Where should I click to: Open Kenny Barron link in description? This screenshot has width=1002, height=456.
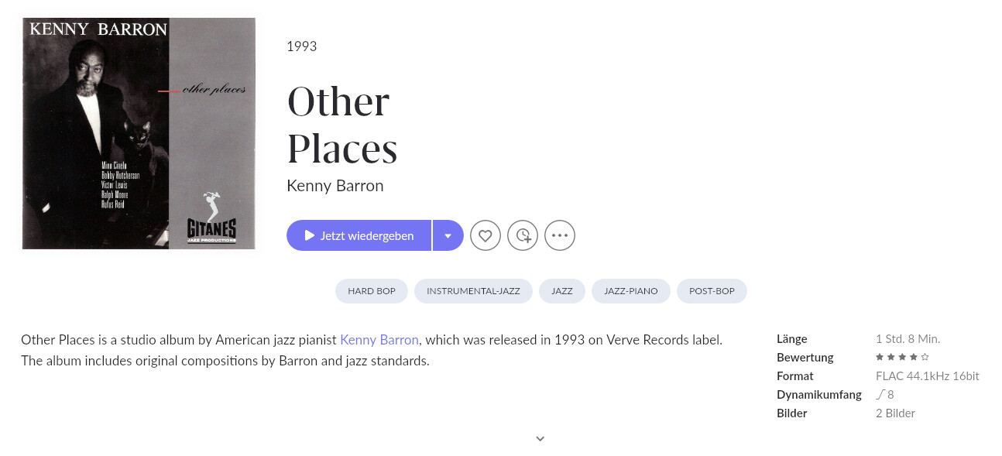pos(379,339)
